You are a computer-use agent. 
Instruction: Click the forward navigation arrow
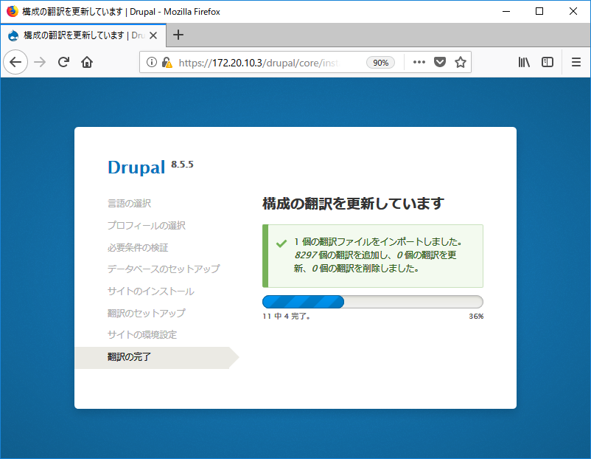point(40,62)
